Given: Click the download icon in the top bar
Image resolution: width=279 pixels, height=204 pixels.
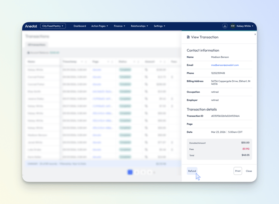Looking at the screenshot, I should 224,26.
